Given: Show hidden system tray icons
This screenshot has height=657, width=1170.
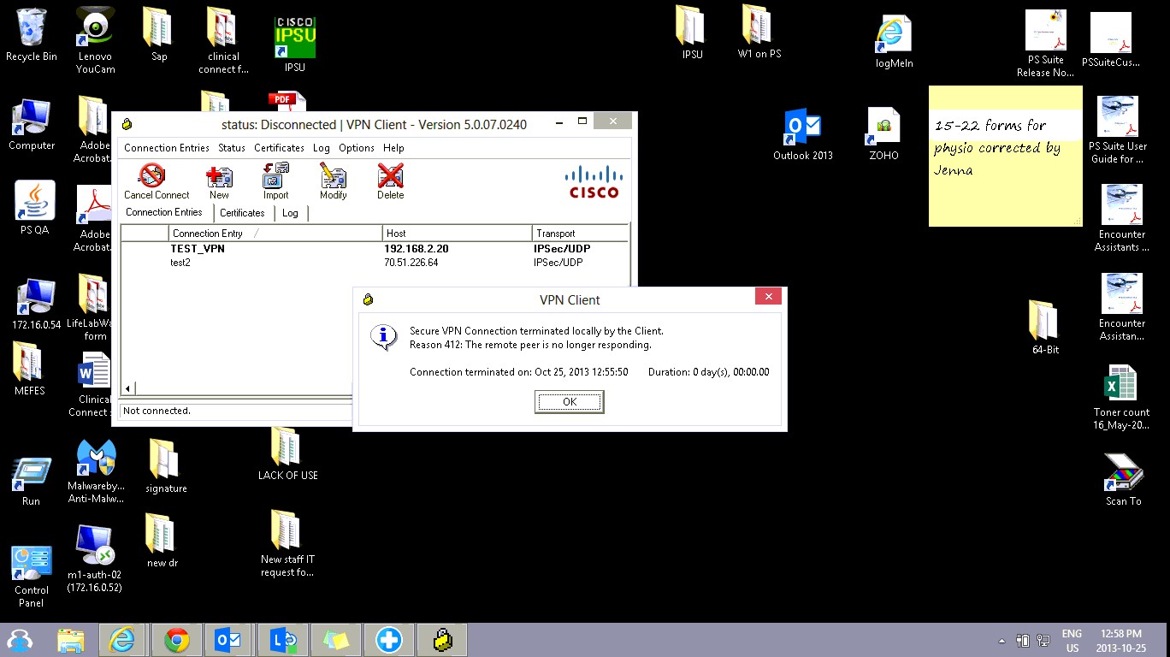Looking at the screenshot, I should pyautogui.click(x=1002, y=641).
